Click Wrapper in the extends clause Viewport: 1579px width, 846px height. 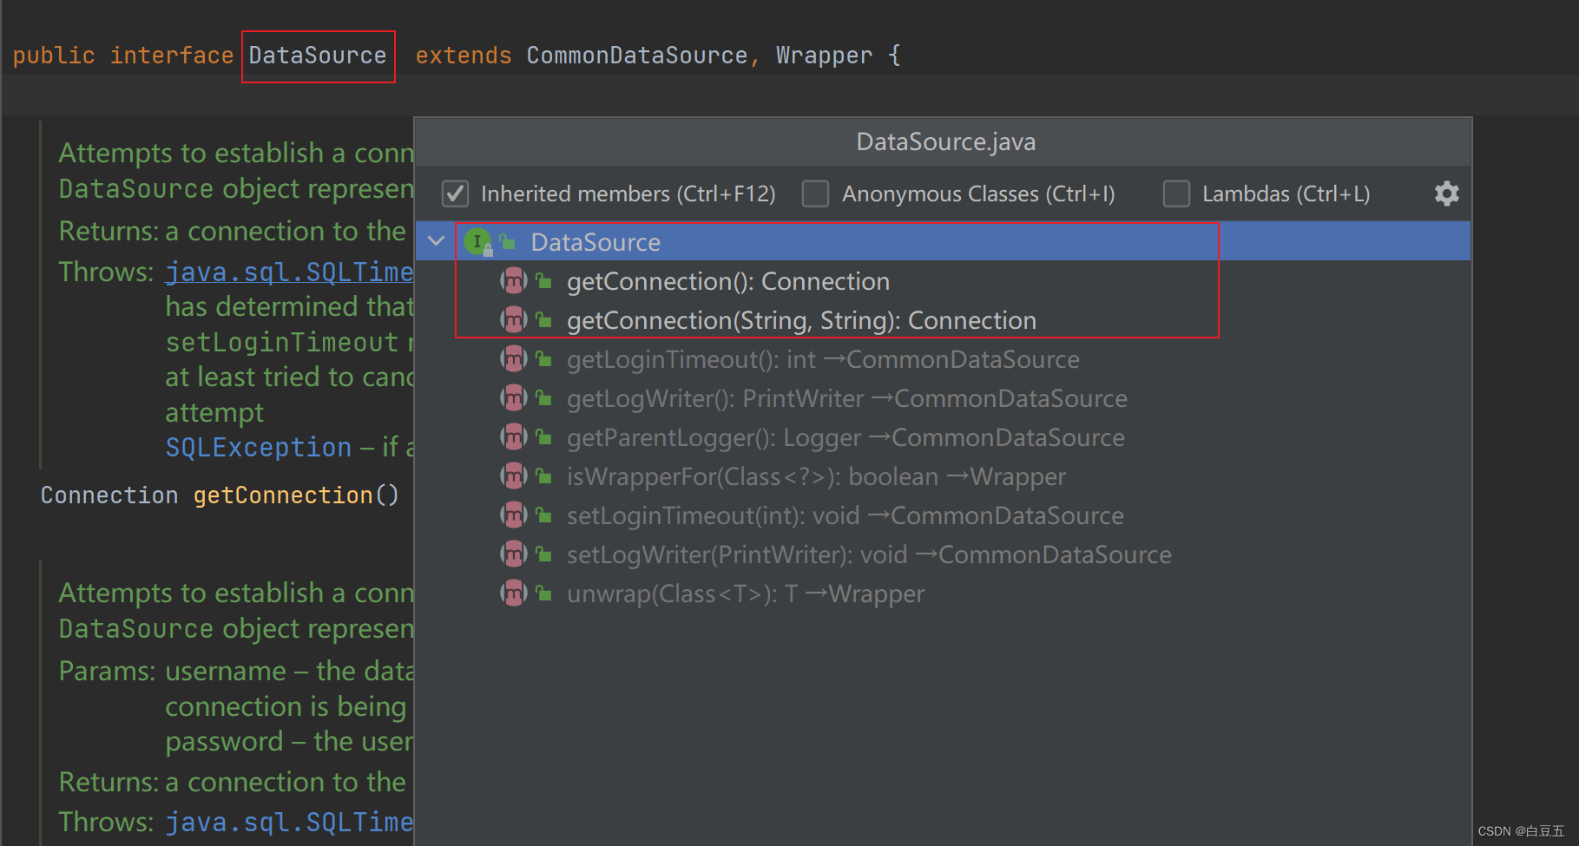point(824,56)
